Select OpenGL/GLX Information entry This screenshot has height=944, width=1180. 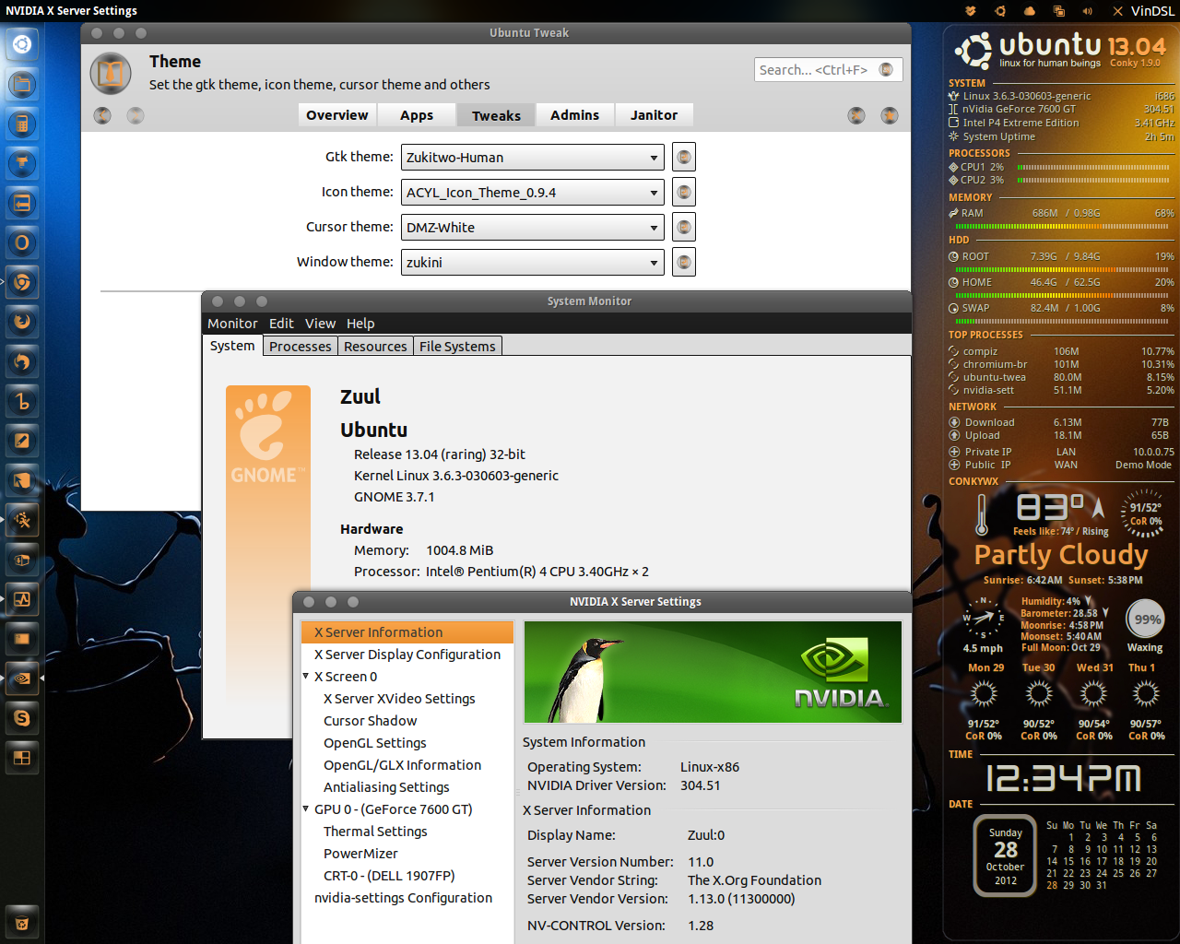coord(402,765)
